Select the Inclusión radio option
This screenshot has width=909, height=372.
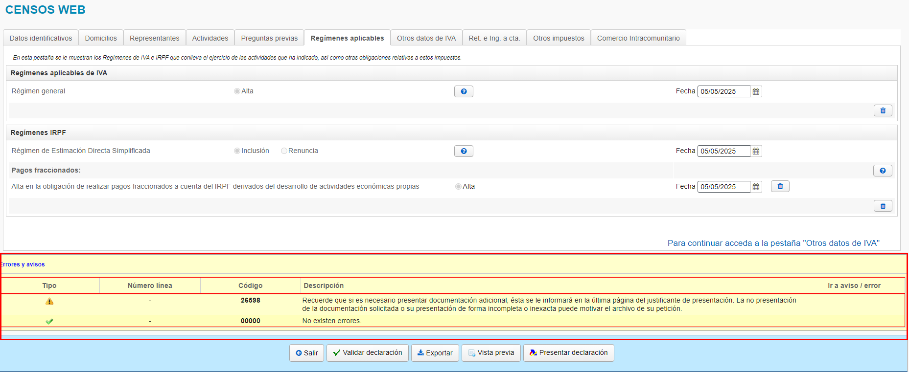[237, 151]
